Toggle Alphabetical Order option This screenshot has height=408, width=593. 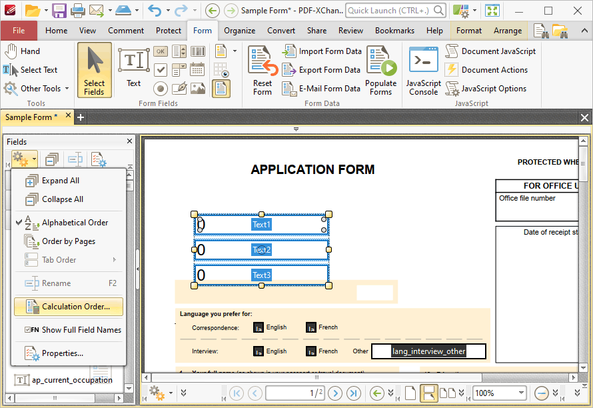[x=69, y=223]
